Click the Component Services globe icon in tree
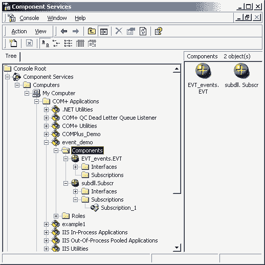265x265 pixels. [17, 77]
